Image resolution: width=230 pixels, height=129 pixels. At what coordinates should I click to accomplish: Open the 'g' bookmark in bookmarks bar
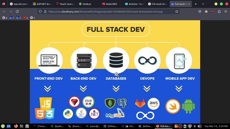tap(5, 18)
